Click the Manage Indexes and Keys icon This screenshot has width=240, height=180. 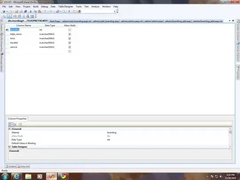[20, 16]
